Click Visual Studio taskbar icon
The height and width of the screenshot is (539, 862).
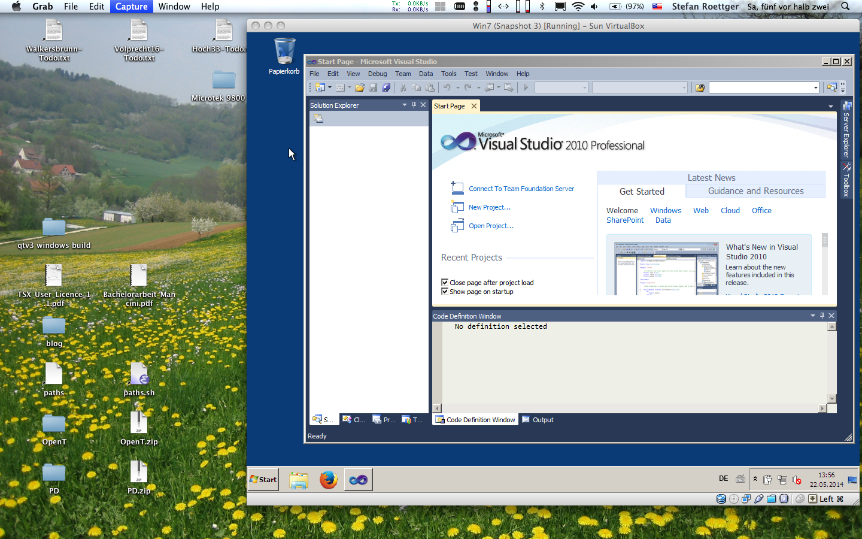[x=359, y=480]
